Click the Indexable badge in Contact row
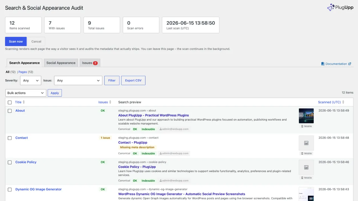358x201 pixels. click(x=148, y=154)
